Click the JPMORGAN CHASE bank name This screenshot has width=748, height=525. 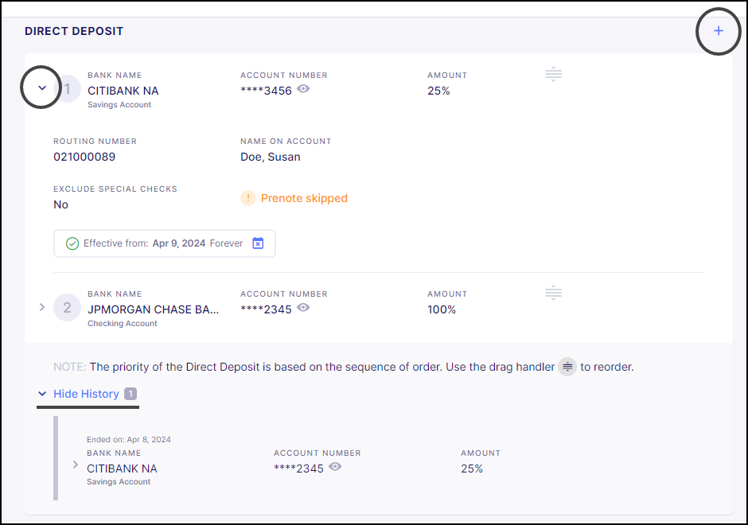(153, 309)
